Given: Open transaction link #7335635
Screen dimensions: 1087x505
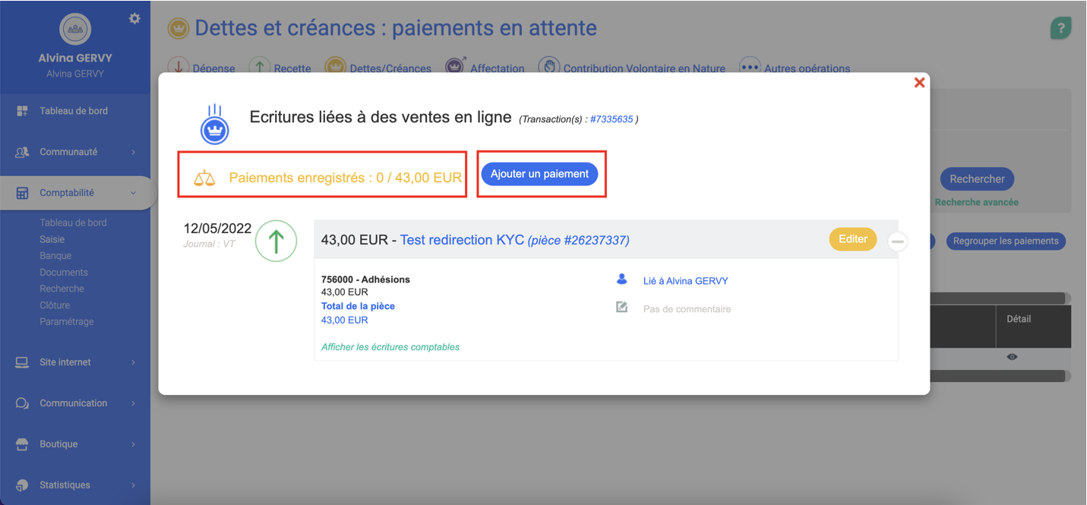Looking at the screenshot, I should 611,119.
